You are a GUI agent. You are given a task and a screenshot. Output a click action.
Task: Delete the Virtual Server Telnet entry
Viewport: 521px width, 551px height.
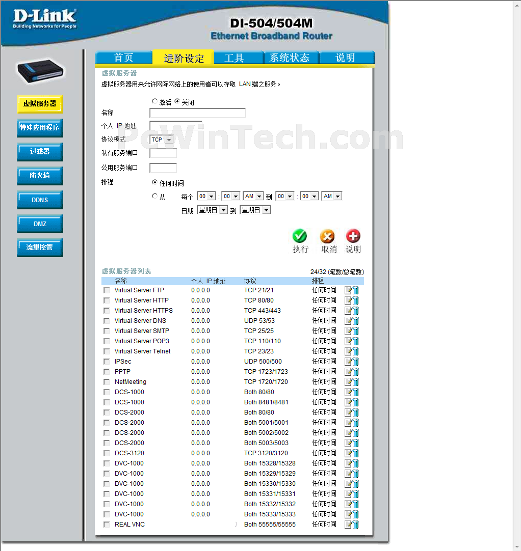(x=356, y=351)
